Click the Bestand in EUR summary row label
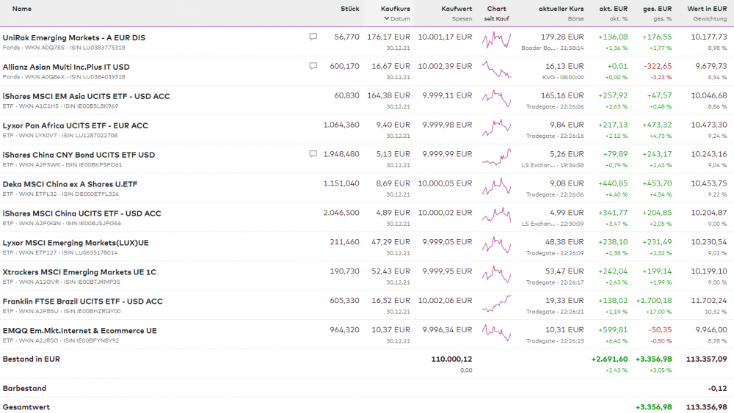Screen dimensions: 734x413 [32, 359]
